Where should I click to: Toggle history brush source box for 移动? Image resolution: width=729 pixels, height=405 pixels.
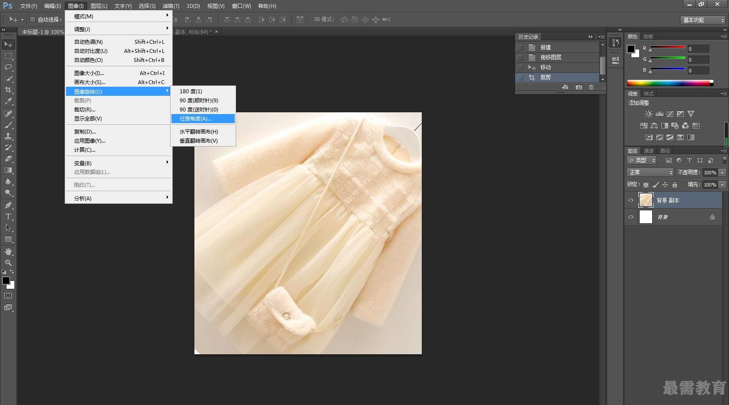point(520,67)
